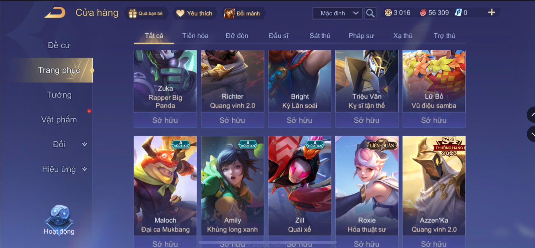This screenshot has width=535, height=248.
Task: Click Sở hữu under Lữ Bố skin
Action: point(434,120)
